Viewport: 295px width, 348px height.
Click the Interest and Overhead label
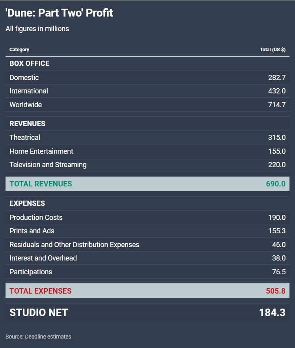pos(43,258)
